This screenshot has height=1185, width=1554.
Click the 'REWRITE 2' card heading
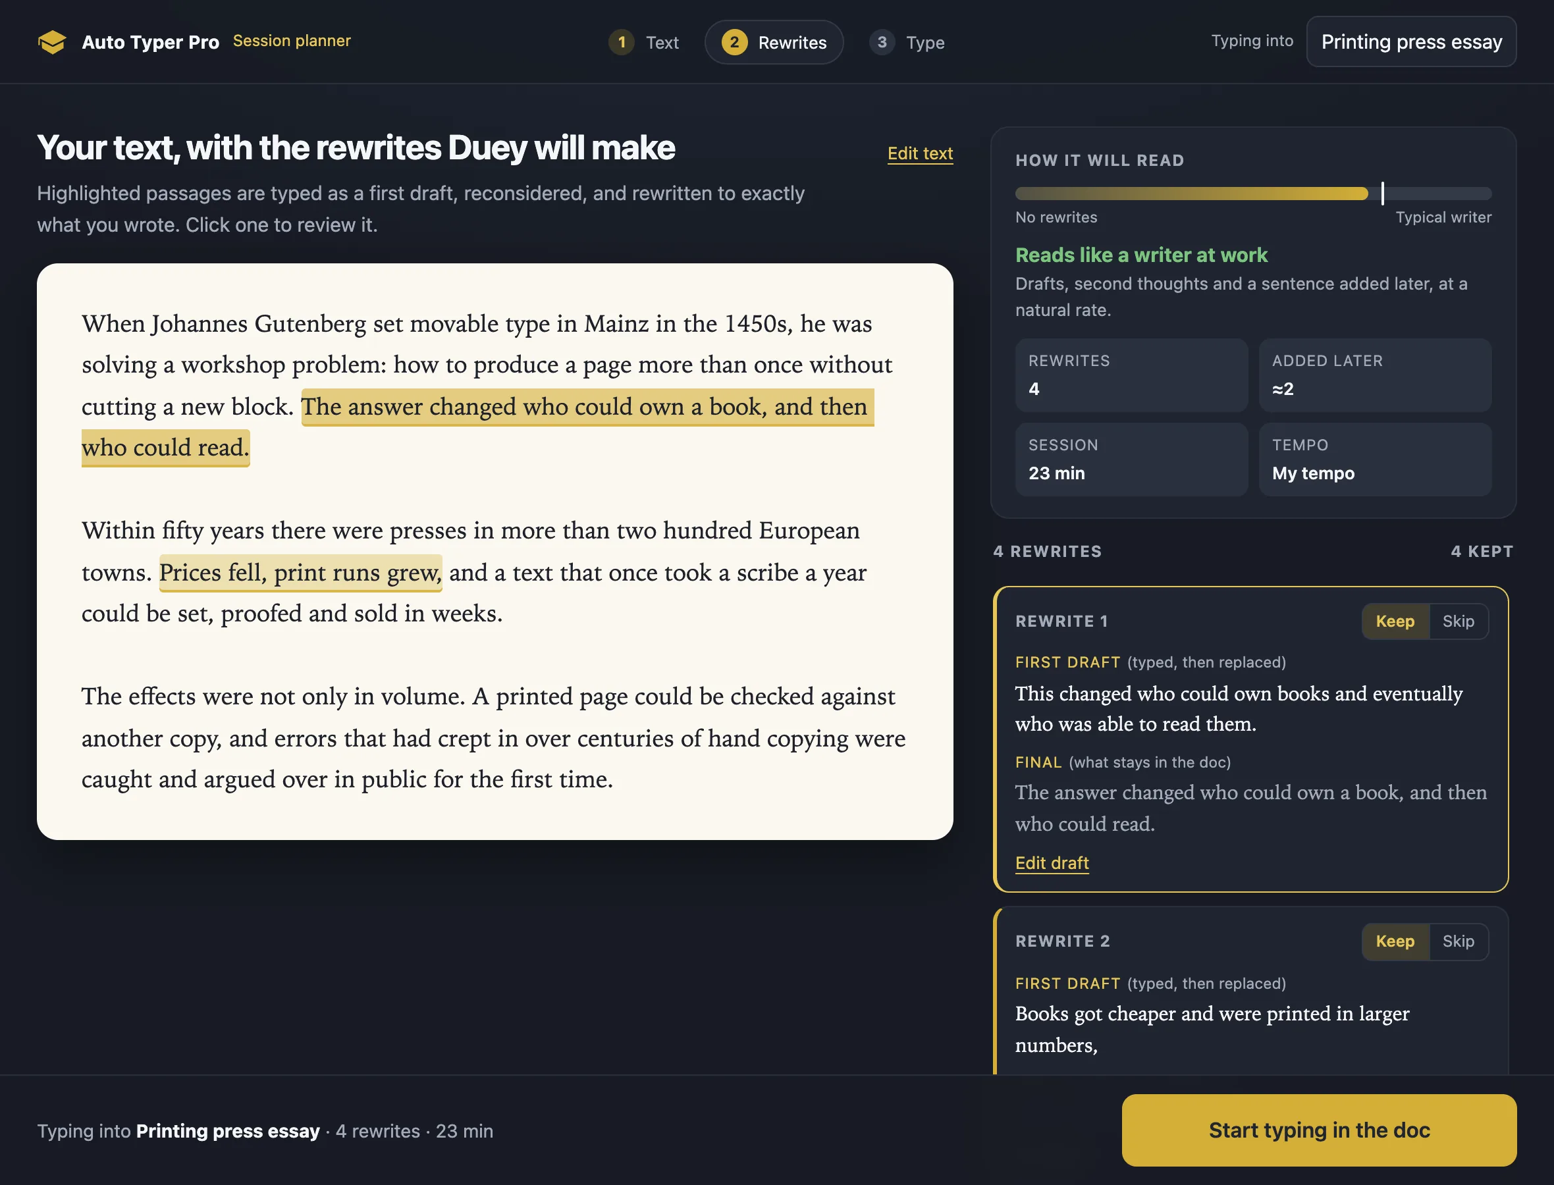(x=1062, y=941)
